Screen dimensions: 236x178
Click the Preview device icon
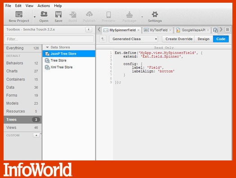point(108,15)
